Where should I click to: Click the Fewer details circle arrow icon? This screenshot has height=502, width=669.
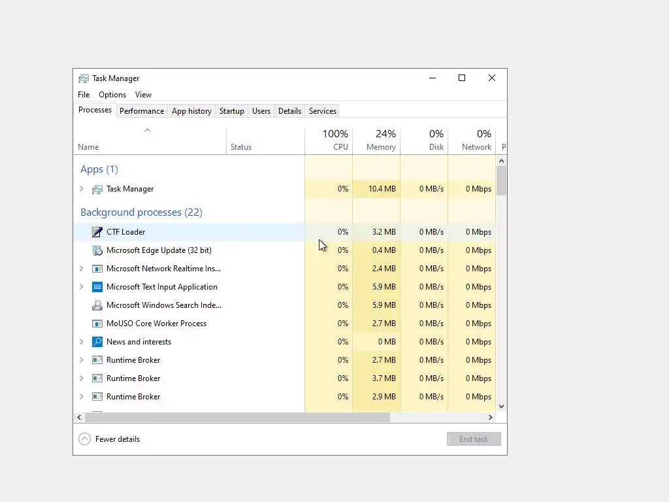point(84,439)
